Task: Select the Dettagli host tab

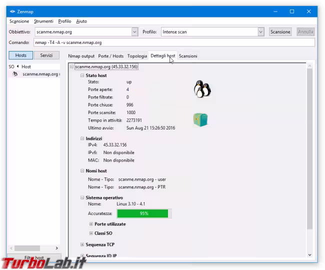Action: coord(162,55)
